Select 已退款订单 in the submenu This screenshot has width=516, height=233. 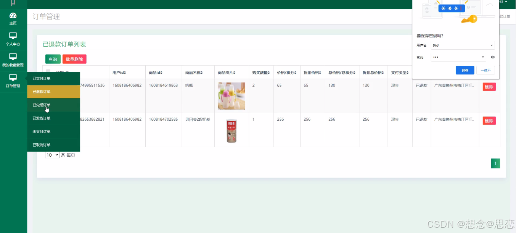[x=53, y=92]
